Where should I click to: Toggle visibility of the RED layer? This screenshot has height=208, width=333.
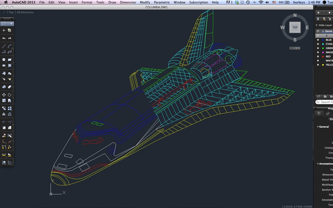[318, 57]
